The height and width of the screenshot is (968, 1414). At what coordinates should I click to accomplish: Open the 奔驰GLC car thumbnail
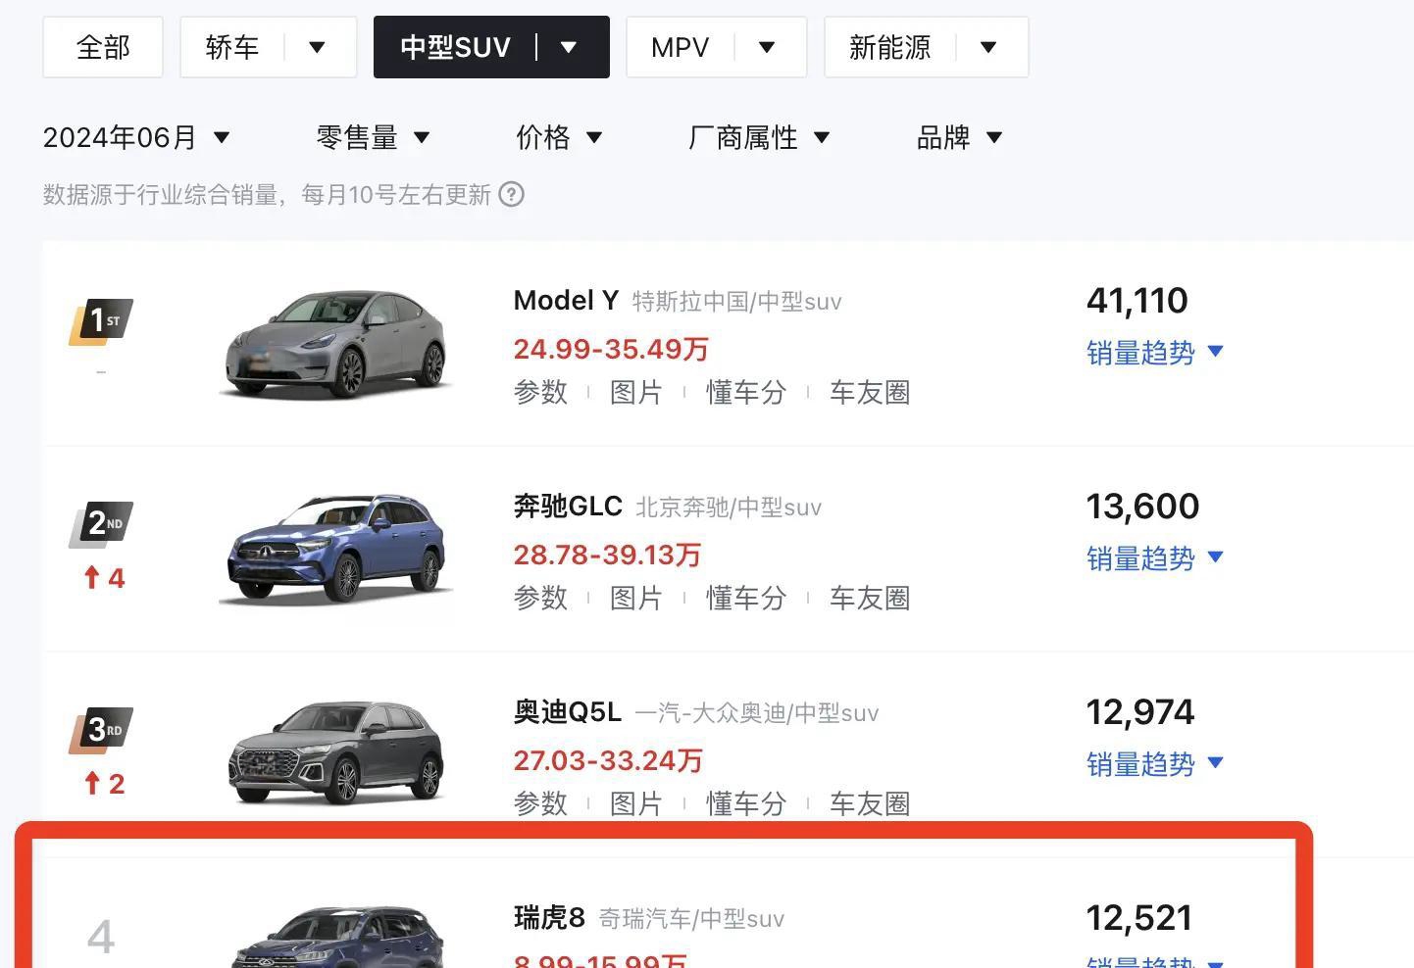[335, 549]
